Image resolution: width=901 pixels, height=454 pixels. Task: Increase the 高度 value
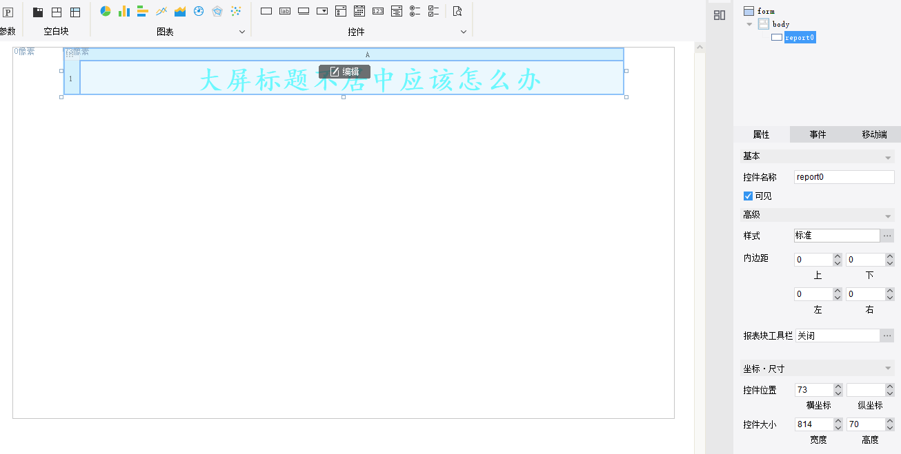tap(890, 422)
